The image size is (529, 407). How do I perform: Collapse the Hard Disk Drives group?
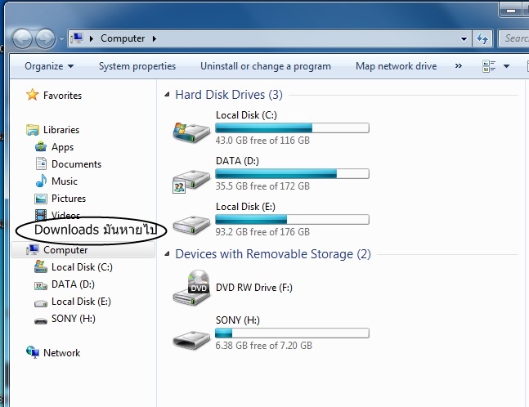(168, 96)
